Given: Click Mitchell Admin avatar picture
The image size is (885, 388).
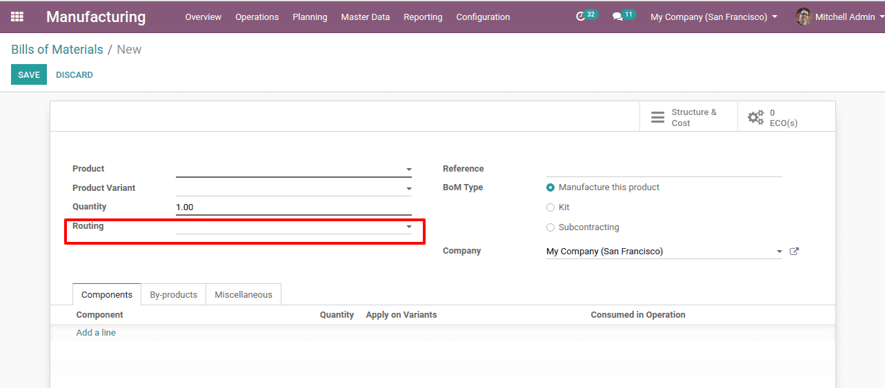Looking at the screenshot, I should 804,17.
